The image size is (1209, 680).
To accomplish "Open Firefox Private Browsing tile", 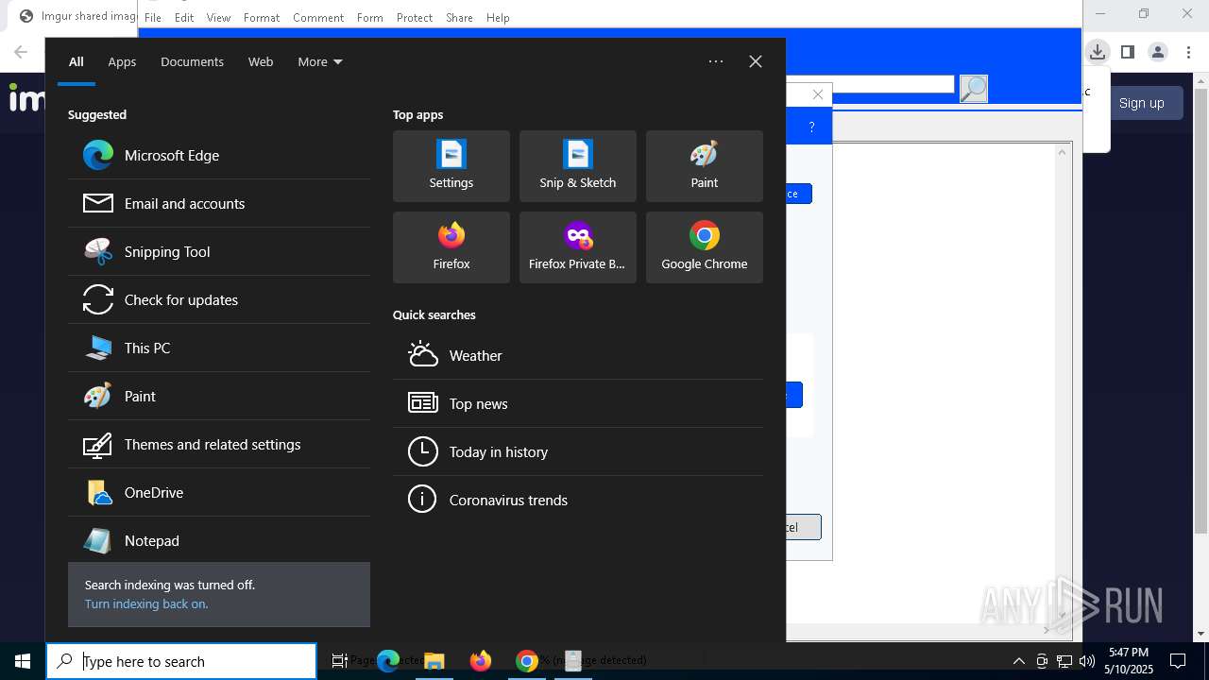I will pos(578,247).
